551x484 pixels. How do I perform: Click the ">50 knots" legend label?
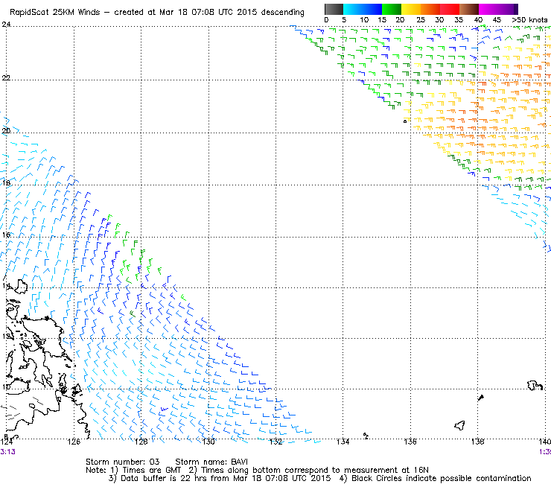529,20
